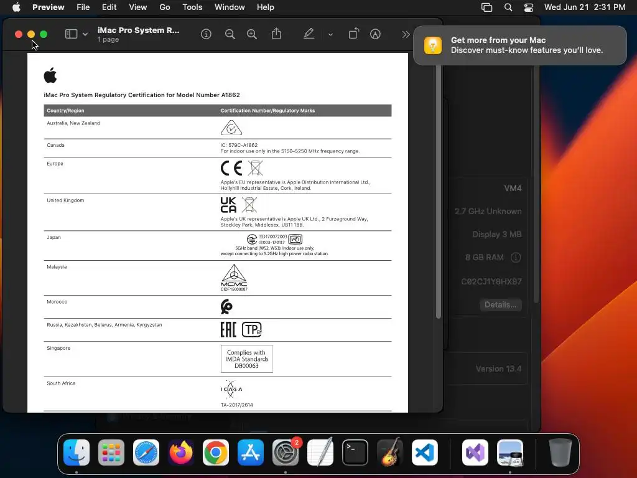Open Preview icon in the Dock

(510, 452)
